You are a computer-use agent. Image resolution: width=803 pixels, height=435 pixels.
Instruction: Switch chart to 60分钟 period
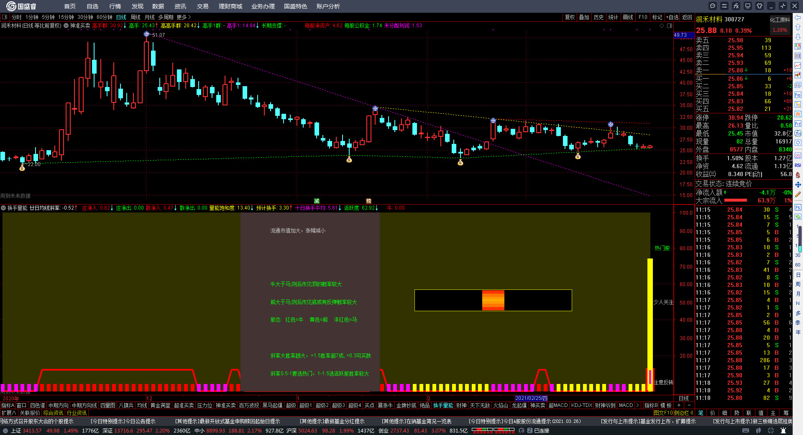104,17
